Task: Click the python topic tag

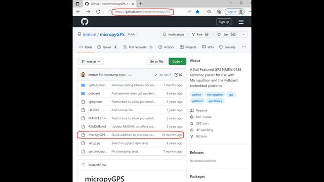Action: (196, 95)
